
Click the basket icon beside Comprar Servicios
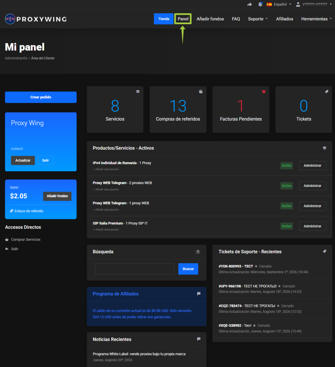tap(7, 239)
